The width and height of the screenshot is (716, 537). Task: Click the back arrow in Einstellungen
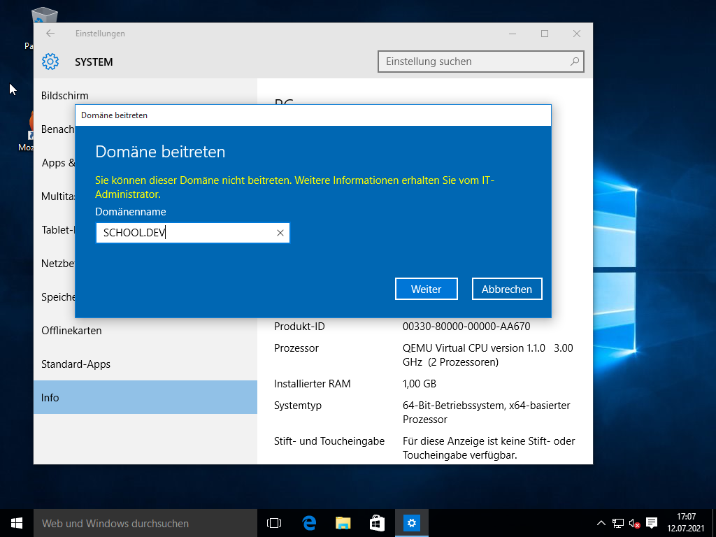coord(50,34)
